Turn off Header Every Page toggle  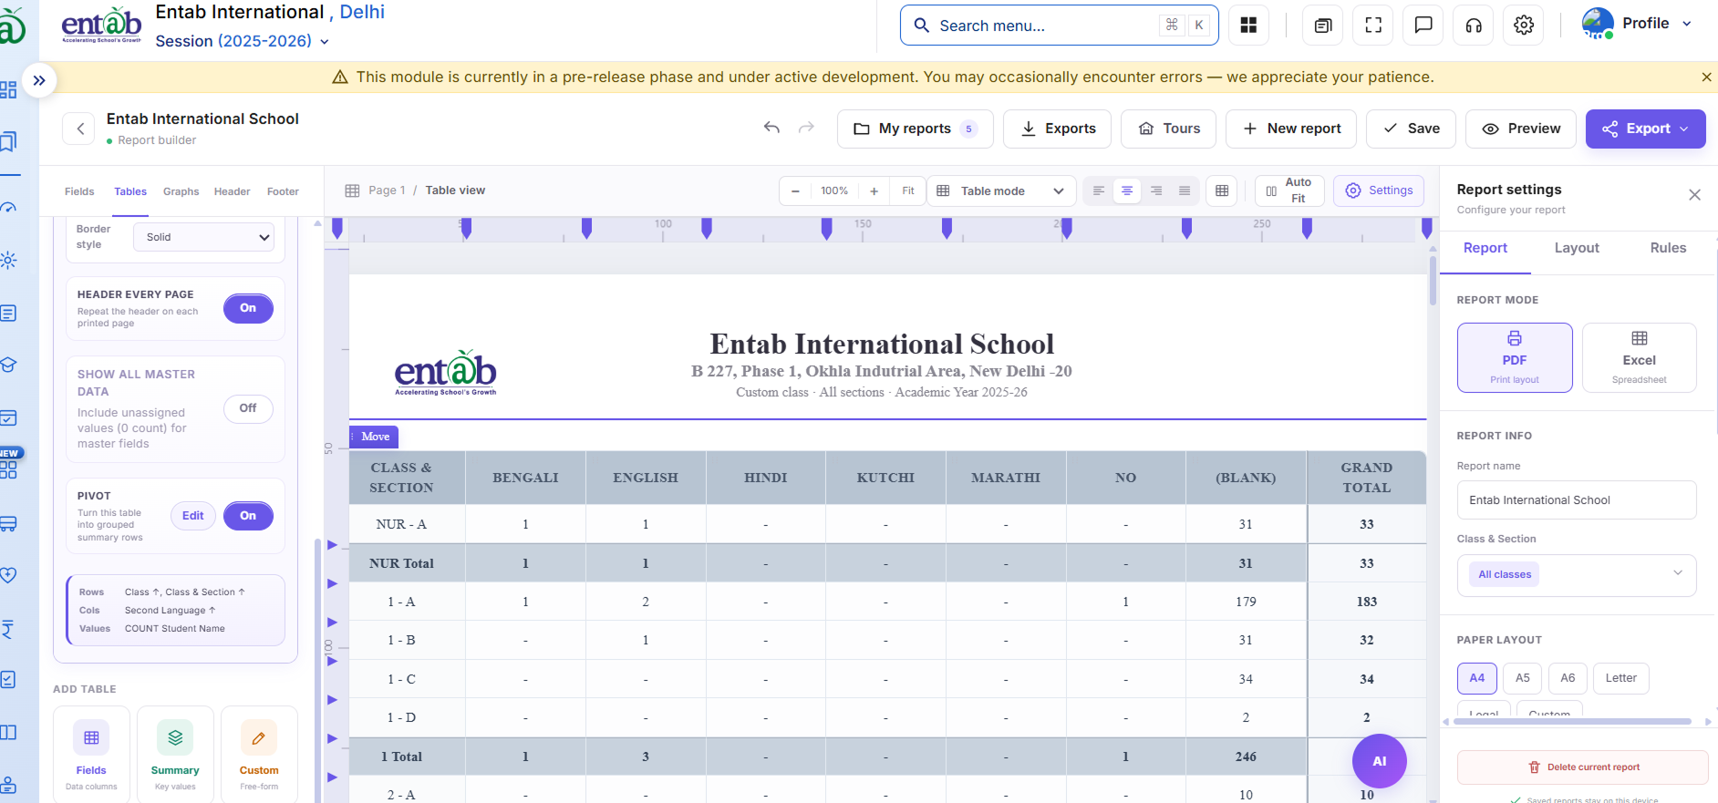click(x=248, y=308)
